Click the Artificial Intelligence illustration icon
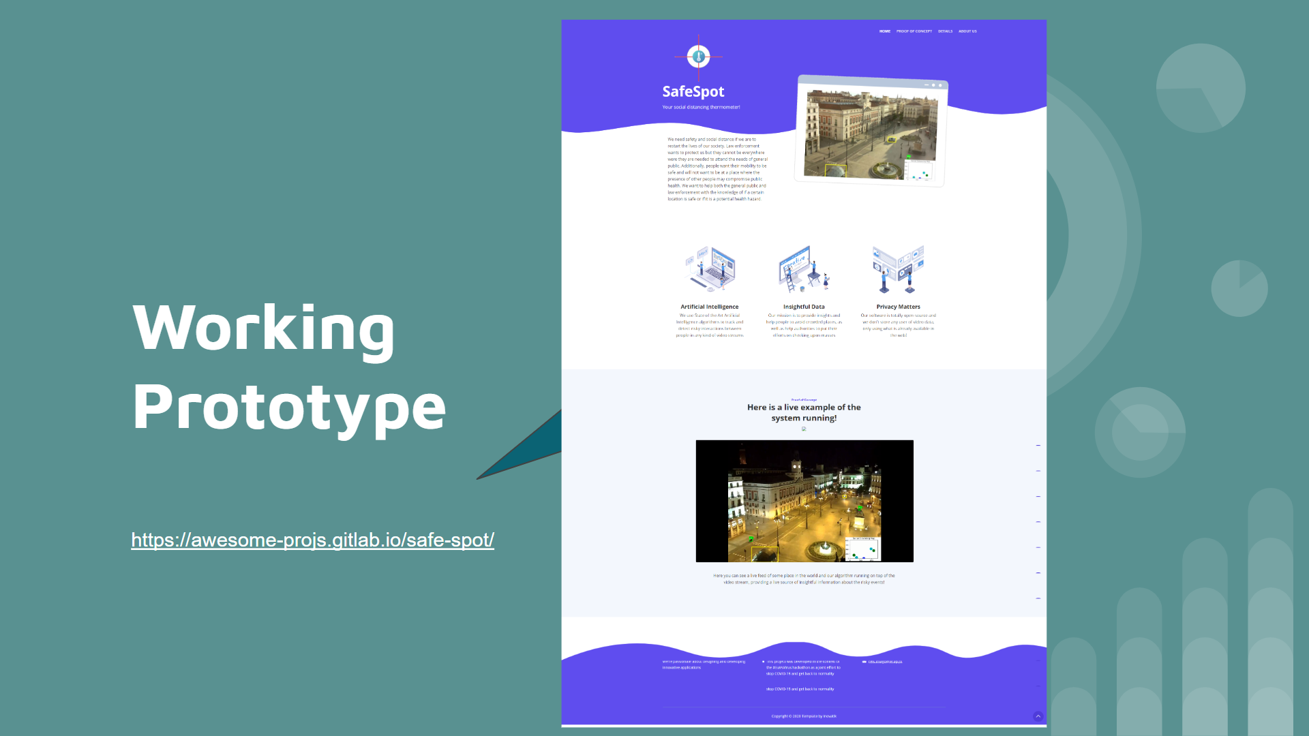Screen dimensions: 1309x736 (x=710, y=270)
